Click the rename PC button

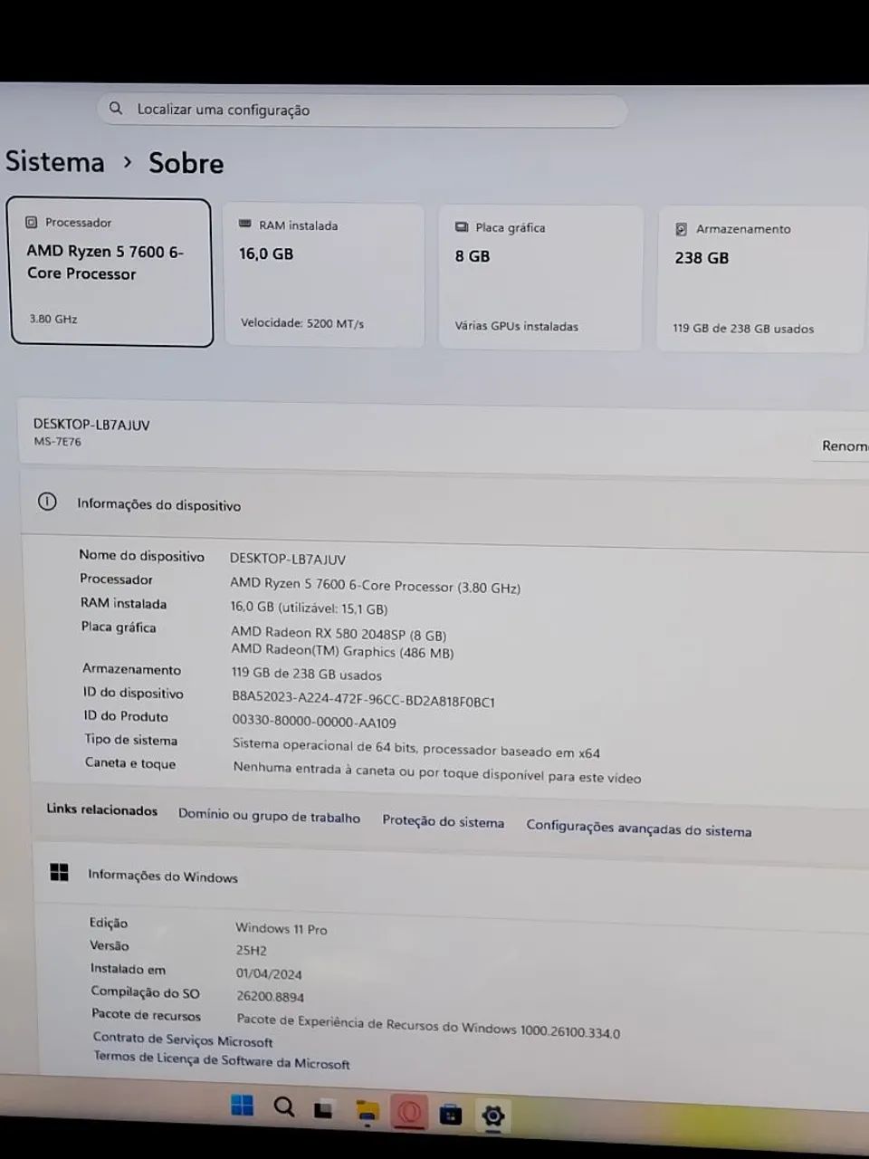(843, 445)
